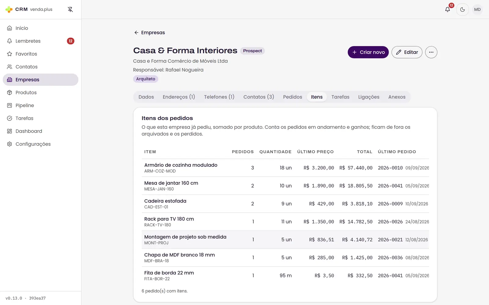Open order 2026-0036 link
The height and width of the screenshot is (305, 489).
pos(390,258)
